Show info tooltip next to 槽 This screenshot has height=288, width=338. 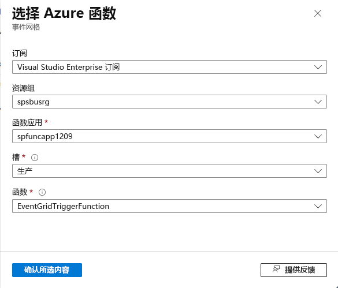[x=35, y=158]
